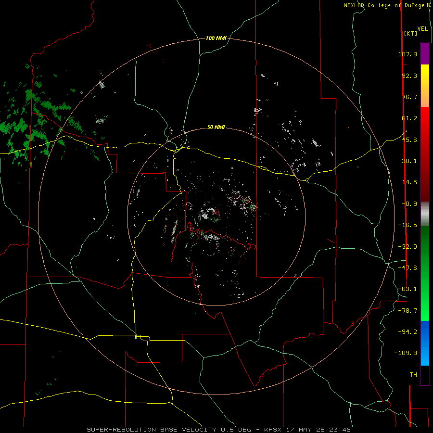Click the gray segment of the velocity color bar
The image size is (433, 433).
point(425,214)
